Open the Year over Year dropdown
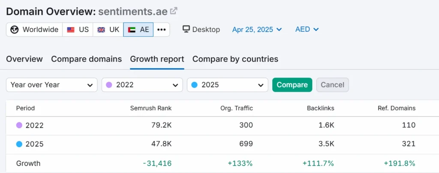This screenshot has height=173, width=439. click(x=52, y=85)
